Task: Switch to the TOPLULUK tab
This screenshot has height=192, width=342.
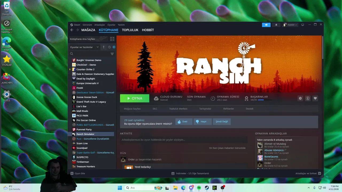Action: [130, 30]
